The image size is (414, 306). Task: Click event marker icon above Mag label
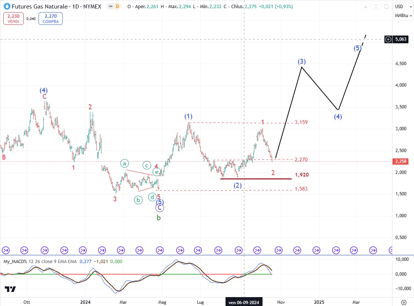(x=160, y=250)
